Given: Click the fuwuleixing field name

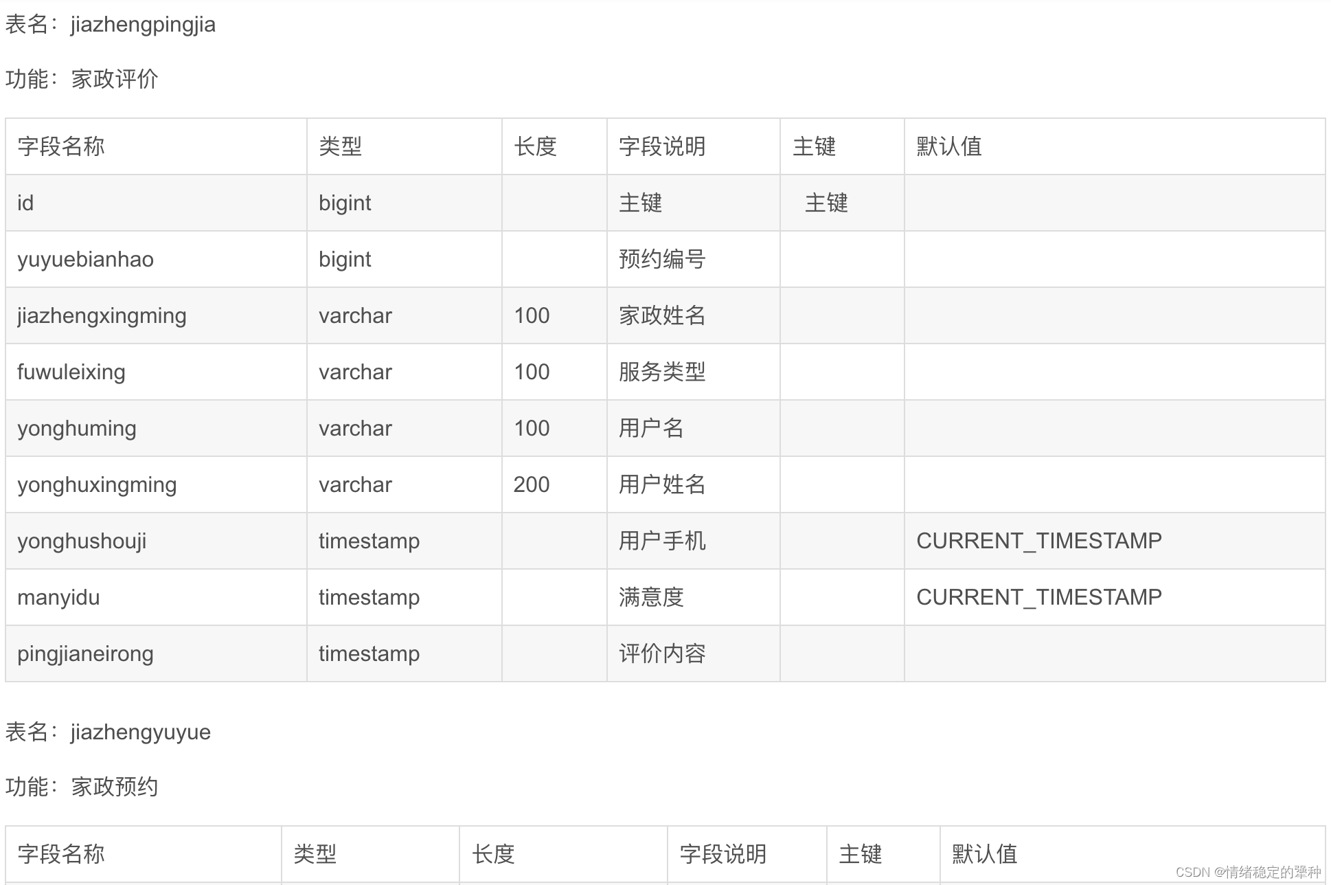Looking at the screenshot, I should (71, 372).
